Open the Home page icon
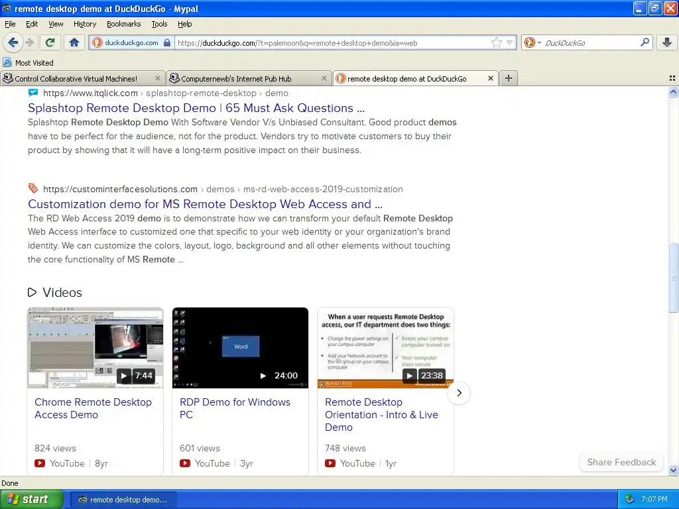This screenshot has height=509, width=679. point(74,42)
